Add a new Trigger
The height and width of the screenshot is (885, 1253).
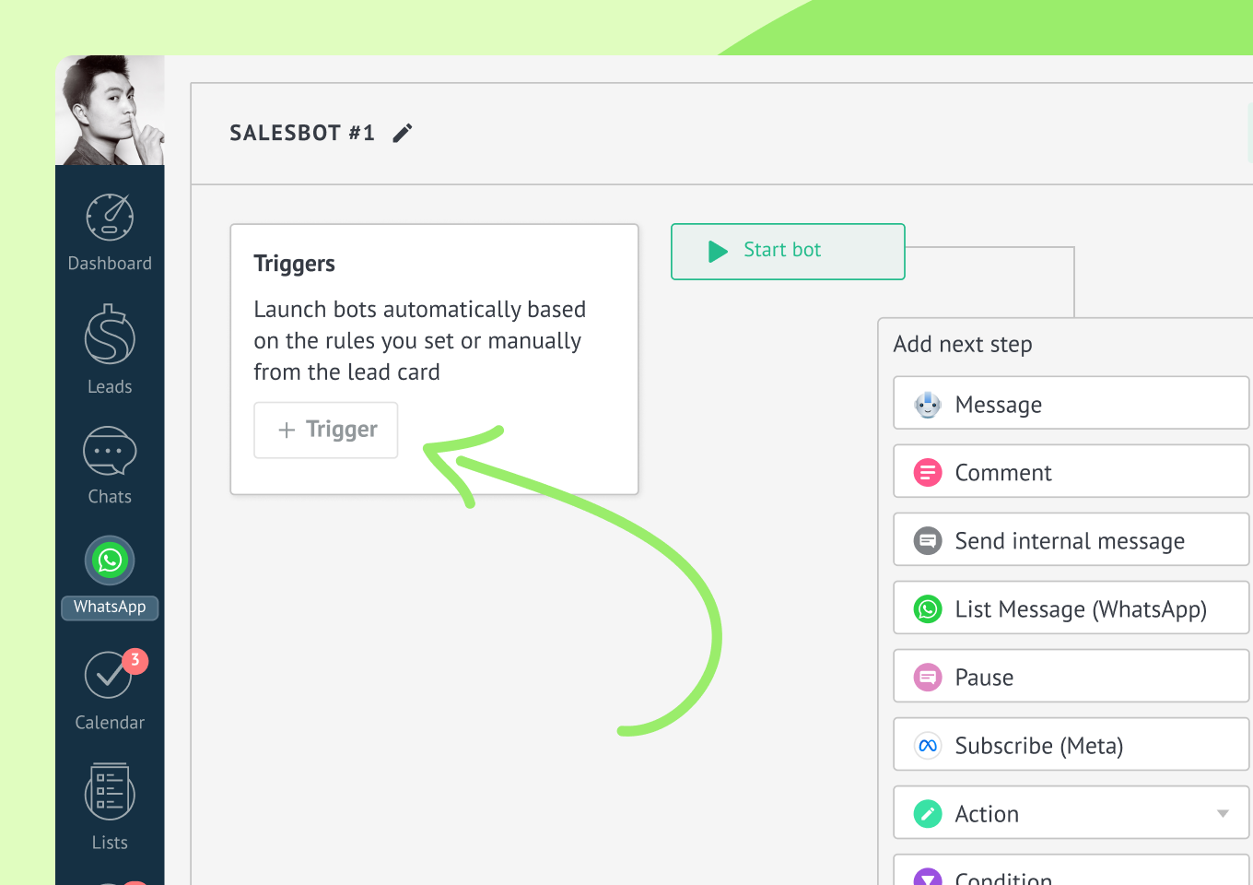[x=326, y=430]
